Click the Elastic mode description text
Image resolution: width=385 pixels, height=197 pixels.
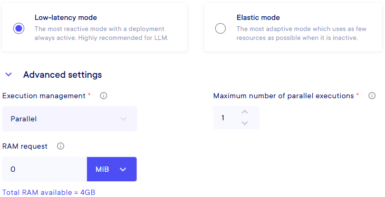tap(302, 33)
